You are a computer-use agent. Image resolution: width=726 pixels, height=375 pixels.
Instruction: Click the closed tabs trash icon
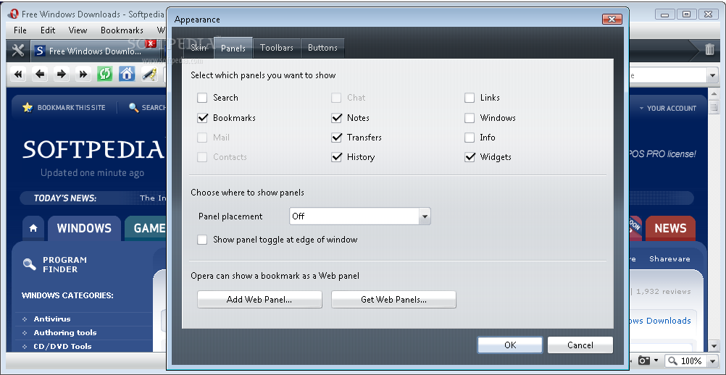tap(709, 49)
